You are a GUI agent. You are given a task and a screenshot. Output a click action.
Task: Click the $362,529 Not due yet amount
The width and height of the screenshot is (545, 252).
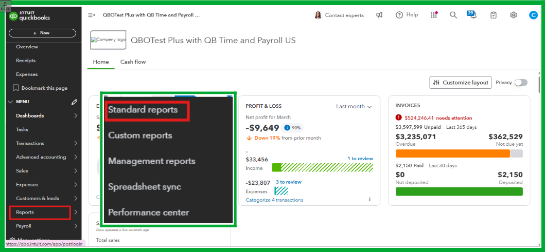click(x=505, y=137)
